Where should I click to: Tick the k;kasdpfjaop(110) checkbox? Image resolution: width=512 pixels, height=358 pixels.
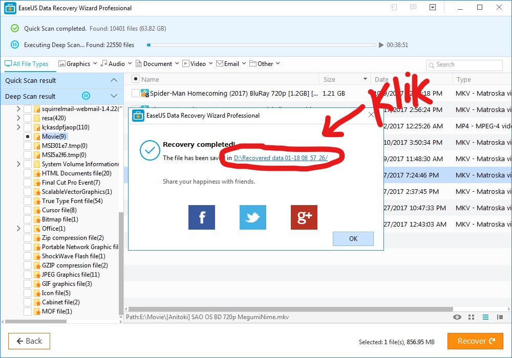28,127
